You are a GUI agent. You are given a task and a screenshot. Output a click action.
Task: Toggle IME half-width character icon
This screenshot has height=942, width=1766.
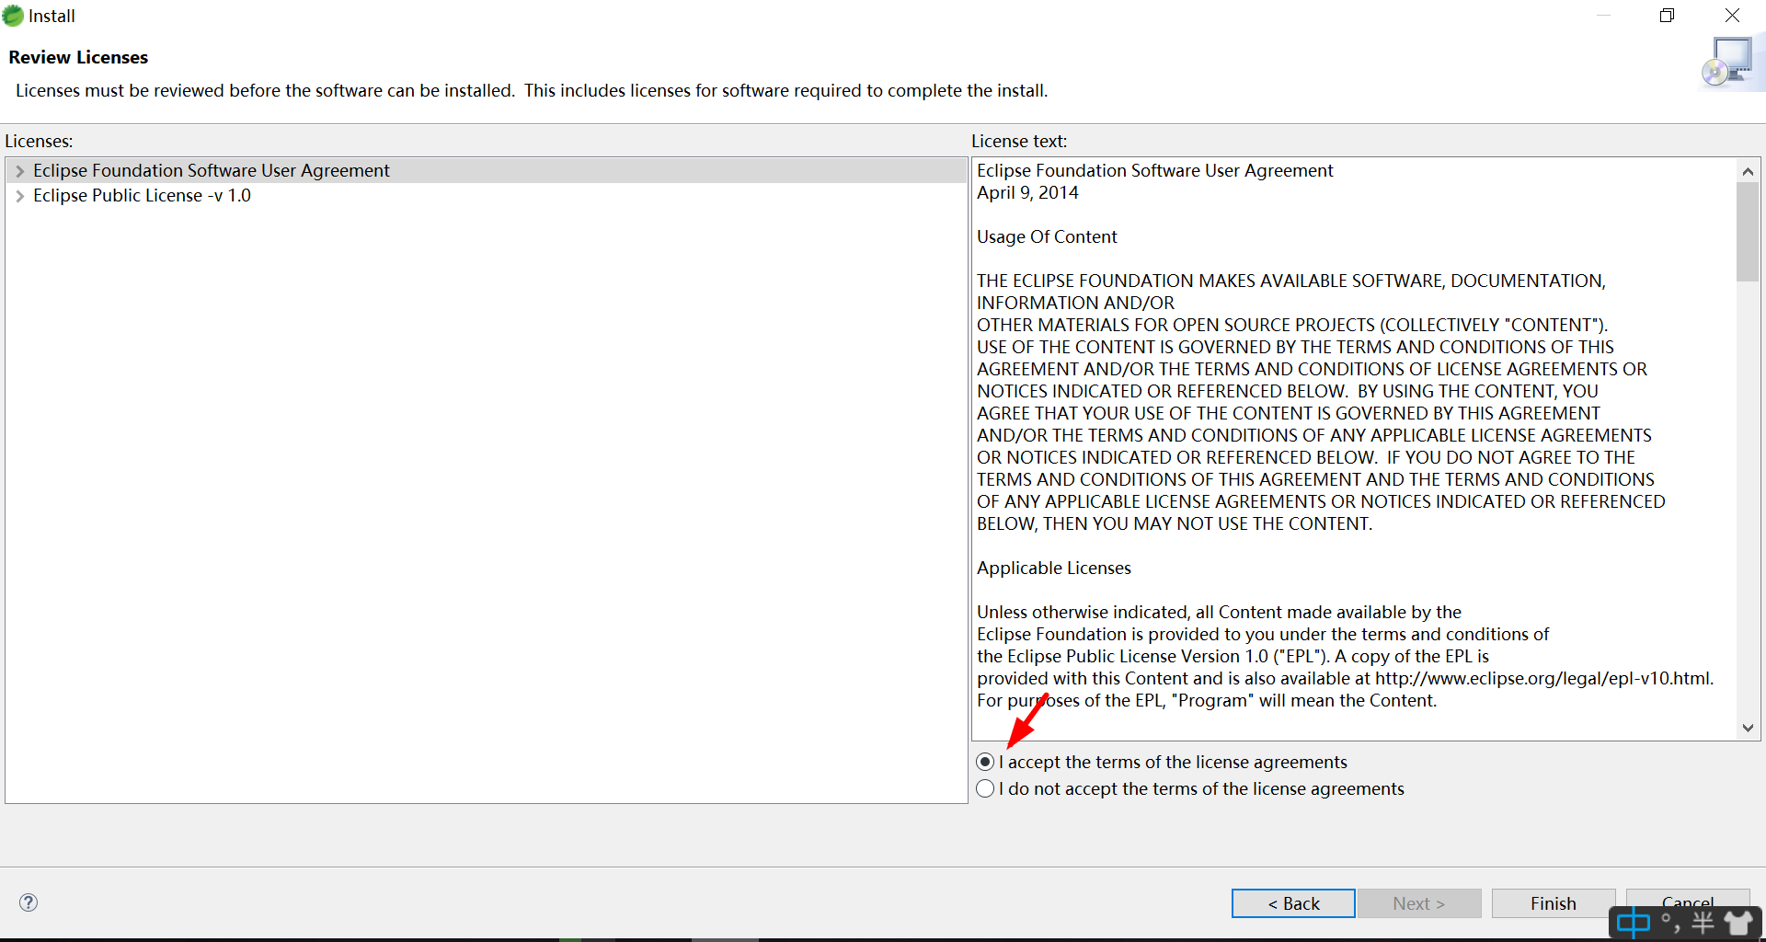tap(1703, 923)
